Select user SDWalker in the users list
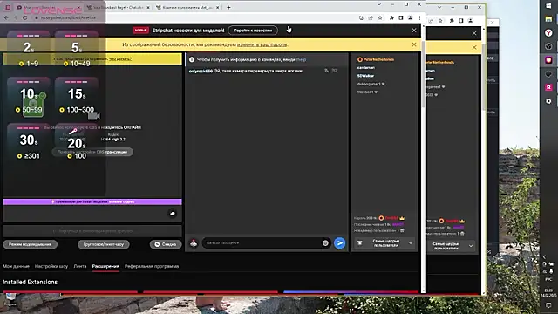Screen dimensions: 558x314 tap(366, 76)
